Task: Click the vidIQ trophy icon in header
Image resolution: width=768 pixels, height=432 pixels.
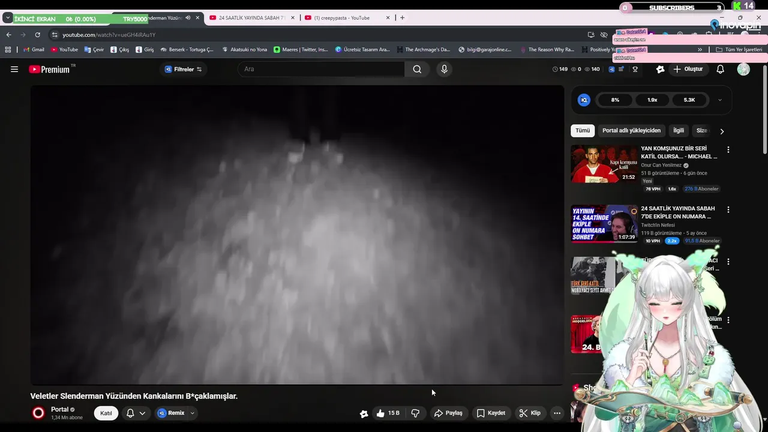Action: [635, 69]
